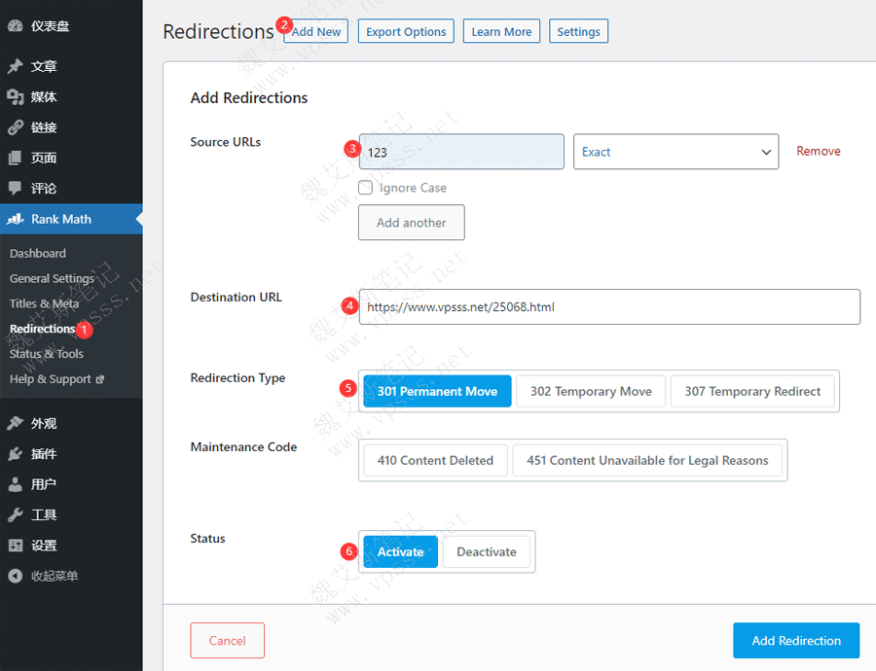Remove the source URL entry

coord(818,151)
